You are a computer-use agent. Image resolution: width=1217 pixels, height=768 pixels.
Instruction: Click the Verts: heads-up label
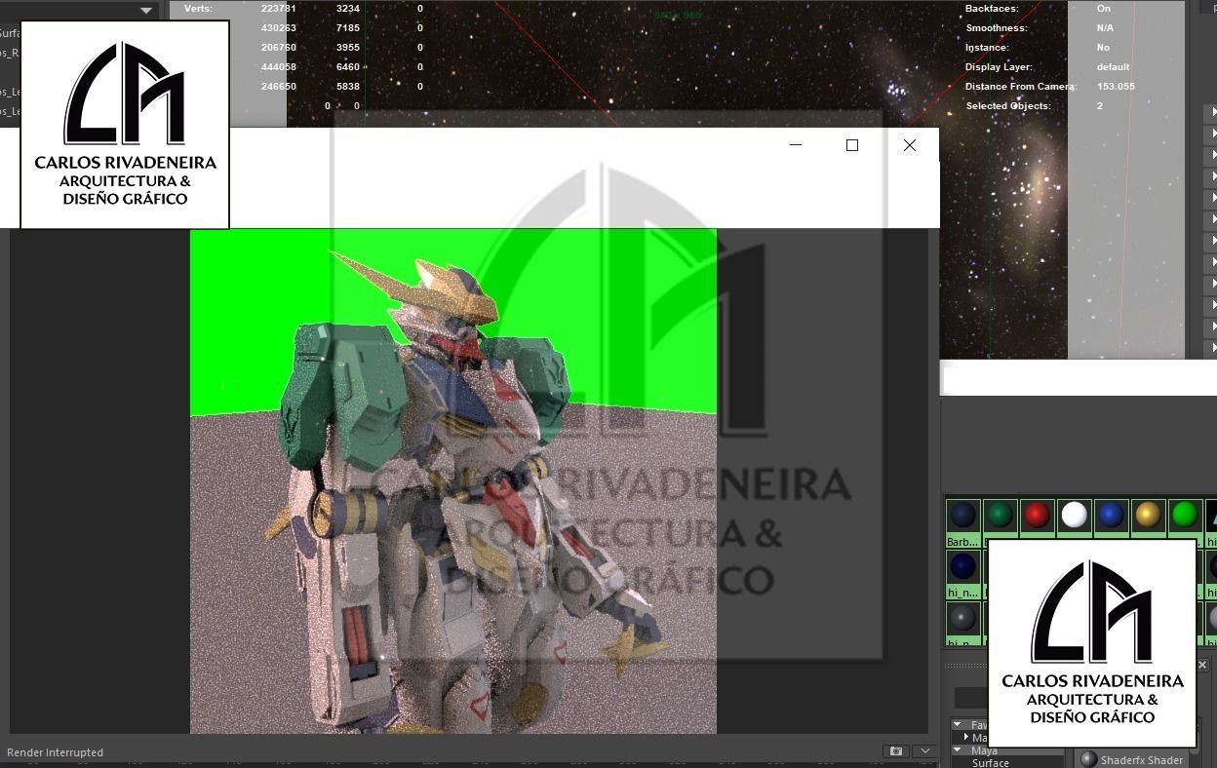point(198,9)
